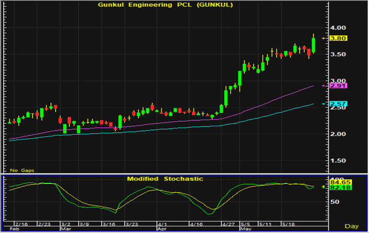Screen dimensions: 369x233
Task: Click the Apr month label
Action: [x=162, y=229]
